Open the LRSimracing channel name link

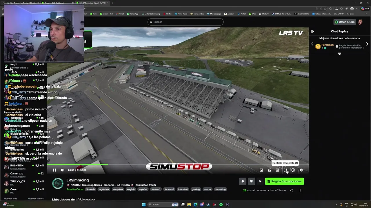coord(78,180)
